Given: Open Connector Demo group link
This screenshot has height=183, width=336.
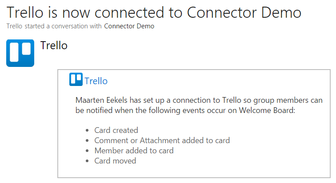Looking at the screenshot, I should click(x=129, y=26).
